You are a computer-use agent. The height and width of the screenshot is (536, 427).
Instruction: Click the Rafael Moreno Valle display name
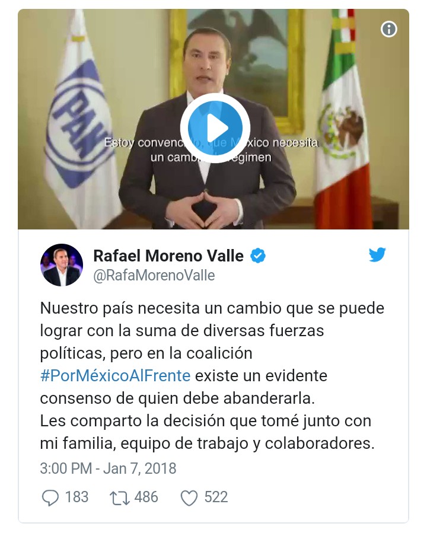point(168,256)
